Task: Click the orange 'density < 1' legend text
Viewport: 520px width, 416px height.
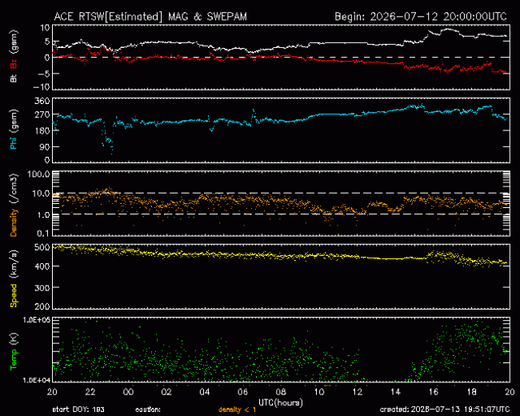Action: (x=237, y=410)
